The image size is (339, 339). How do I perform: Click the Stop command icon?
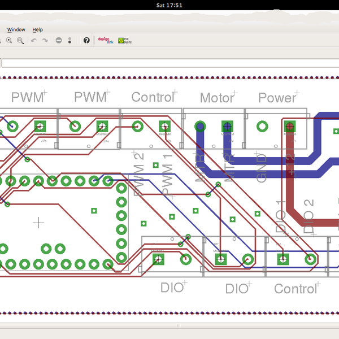coord(59,41)
